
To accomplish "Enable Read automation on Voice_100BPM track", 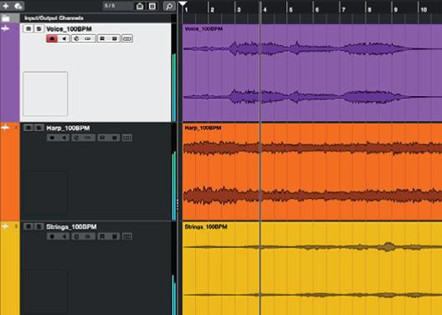I will pyautogui.click(x=103, y=38).
